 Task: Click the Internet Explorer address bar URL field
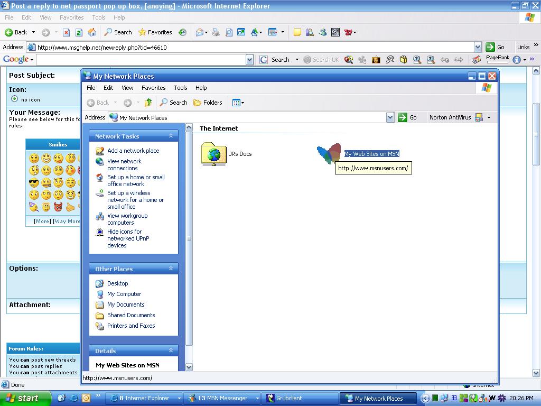254,47
